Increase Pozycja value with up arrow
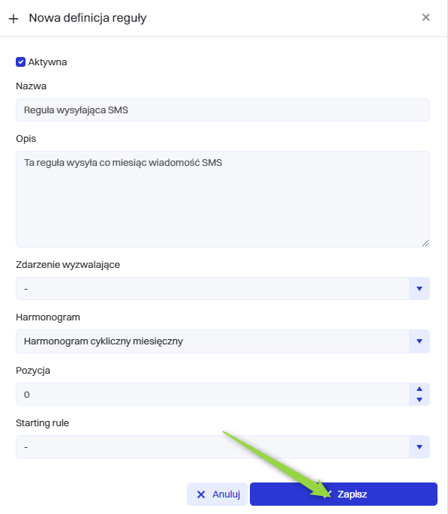The image size is (448, 514). click(419, 389)
